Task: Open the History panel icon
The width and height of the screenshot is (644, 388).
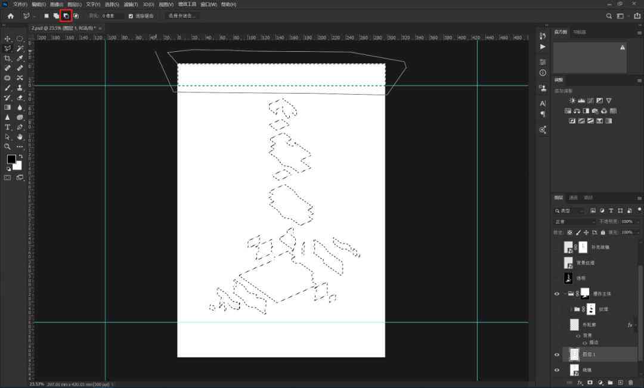Action: click(543, 36)
